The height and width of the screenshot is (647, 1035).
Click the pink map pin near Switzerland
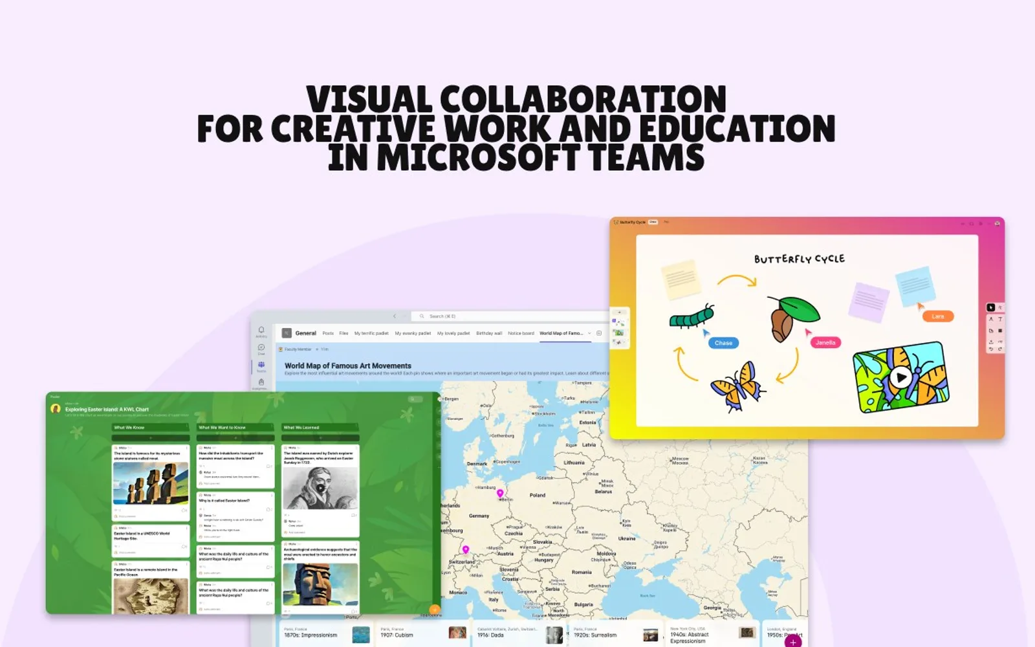coord(466,550)
